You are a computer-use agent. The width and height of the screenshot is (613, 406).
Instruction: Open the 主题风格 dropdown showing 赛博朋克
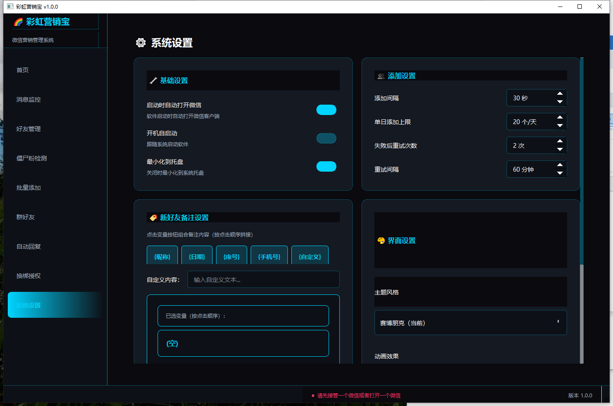(471, 323)
